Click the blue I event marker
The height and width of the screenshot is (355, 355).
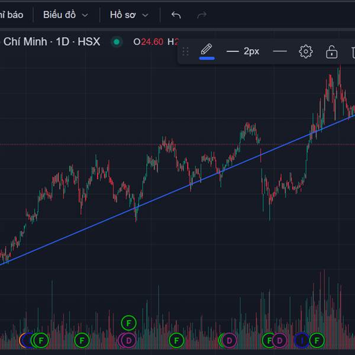point(302,340)
